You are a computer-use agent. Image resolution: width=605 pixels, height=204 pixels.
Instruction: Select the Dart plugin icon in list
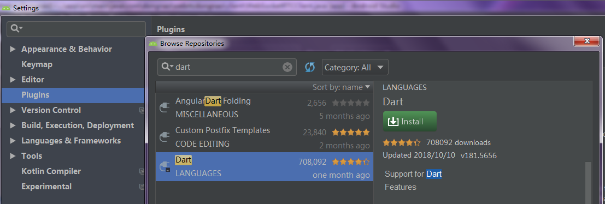[165, 167]
